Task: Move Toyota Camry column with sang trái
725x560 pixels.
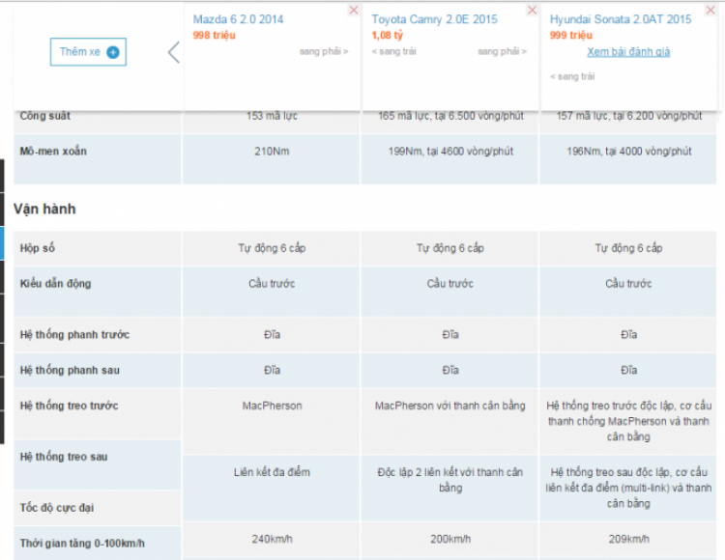Action: (394, 51)
